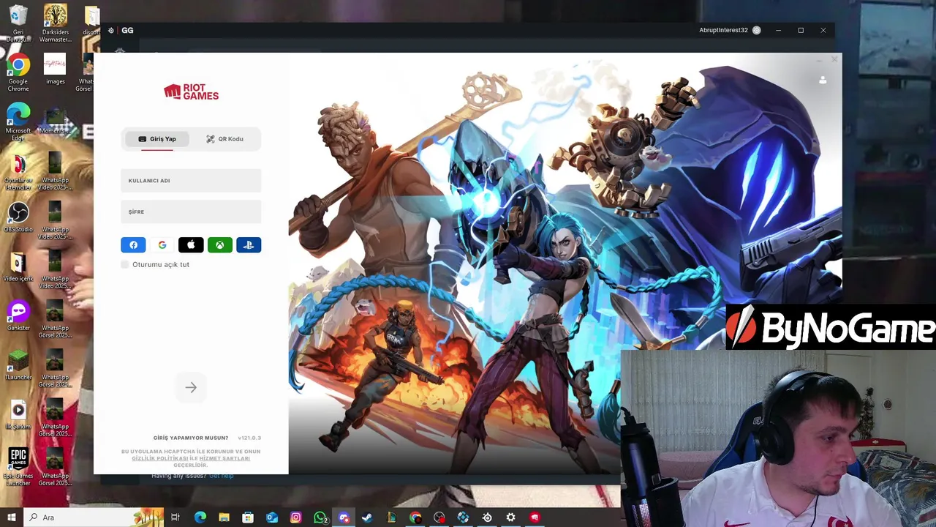Open Microsoft Edge desktop shortcut
This screenshot has width=936, height=527.
pyautogui.click(x=18, y=123)
